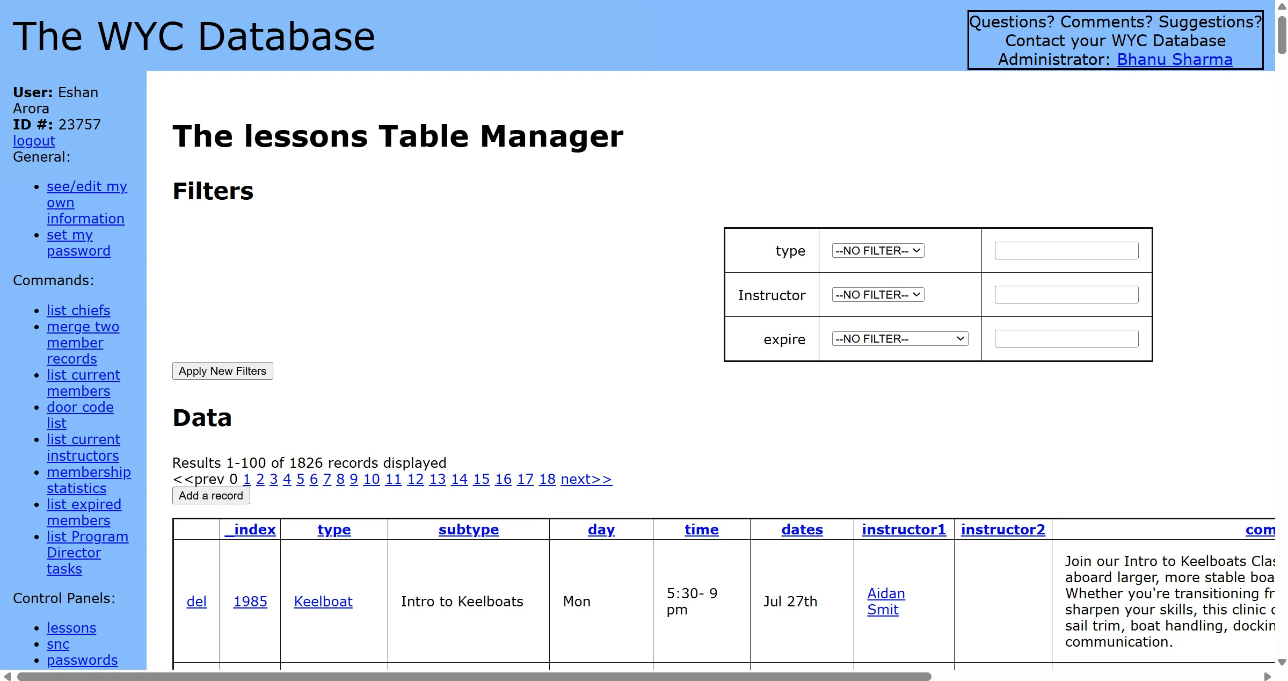Open list current instructors

83,447
